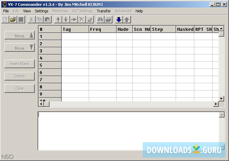Screen dimensions: 229x161
Task: Click the Clear button
Action: pyautogui.click(x=20, y=88)
